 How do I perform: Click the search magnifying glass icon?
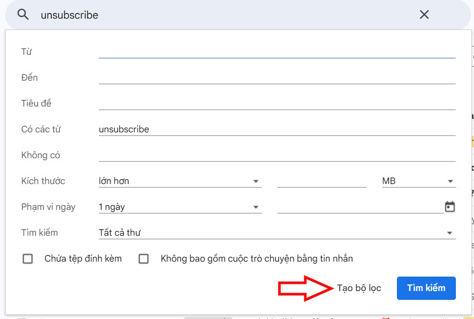point(23,14)
